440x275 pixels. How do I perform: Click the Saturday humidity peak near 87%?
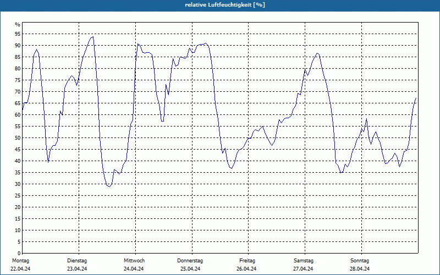(x=317, y=53)
